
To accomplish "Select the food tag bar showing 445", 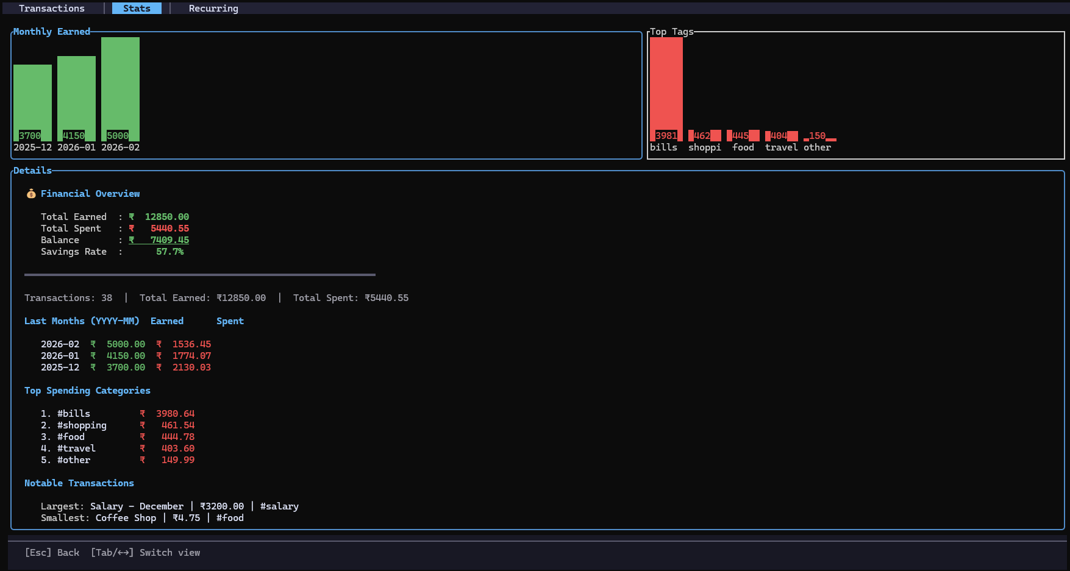I will pos(743,135).
